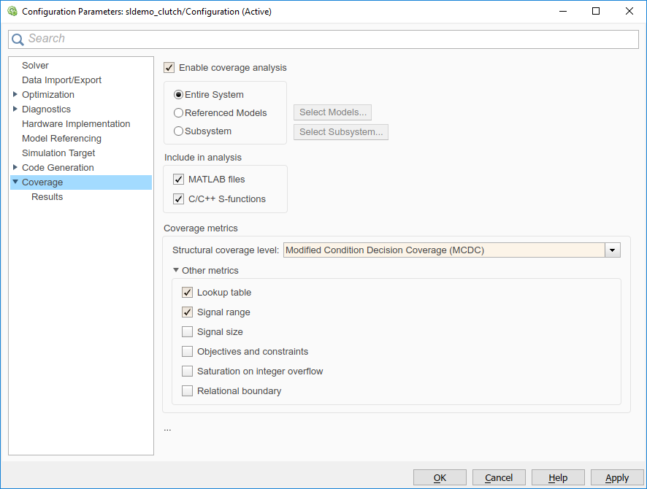
Task: Go to Results under Coverage
Action: pos(47,197)
